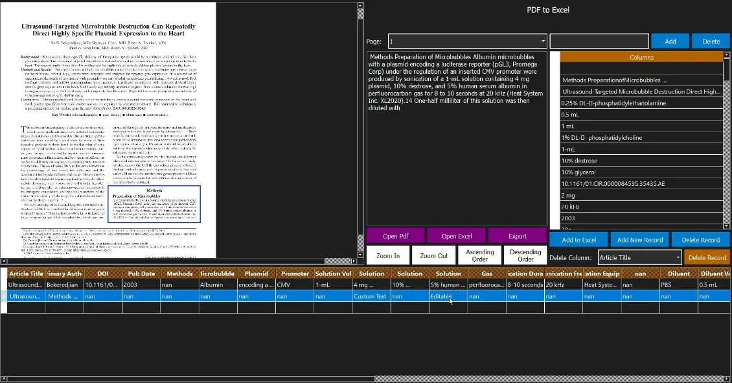Click the Pub Date column header
Viewport: 732px width, 383px height.
[141, 273]
